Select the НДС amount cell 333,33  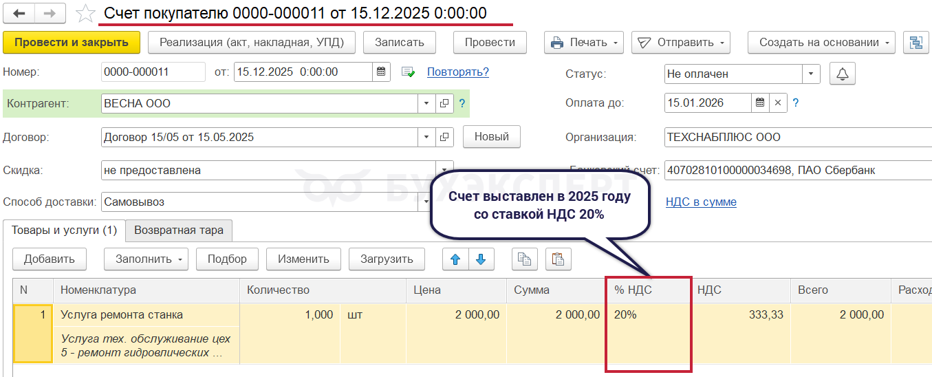740,315
